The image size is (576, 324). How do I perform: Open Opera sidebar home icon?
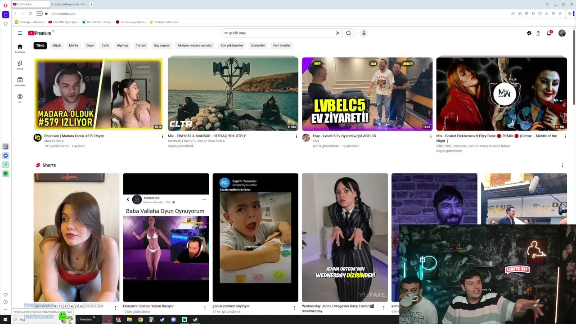[x=5, y=14]
